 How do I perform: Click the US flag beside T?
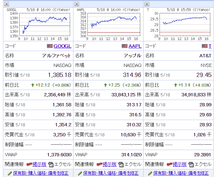pyautogui.click(x=205, y=46)
